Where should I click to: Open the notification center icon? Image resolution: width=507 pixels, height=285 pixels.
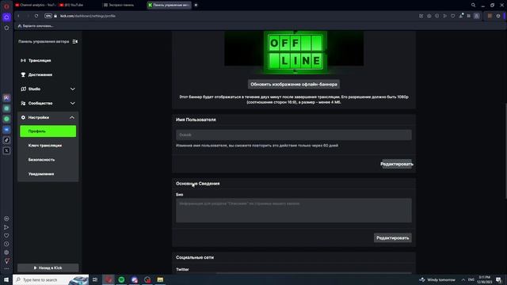(498, 279)
